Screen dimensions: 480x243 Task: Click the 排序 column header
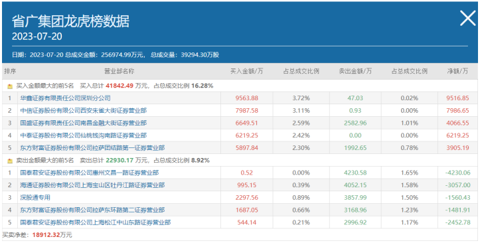(10, 71)
